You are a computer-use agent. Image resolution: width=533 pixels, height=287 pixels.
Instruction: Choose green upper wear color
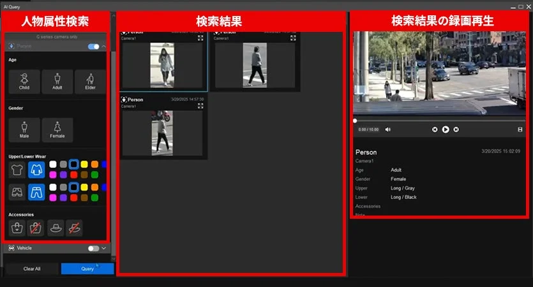(x=95, y=175)
